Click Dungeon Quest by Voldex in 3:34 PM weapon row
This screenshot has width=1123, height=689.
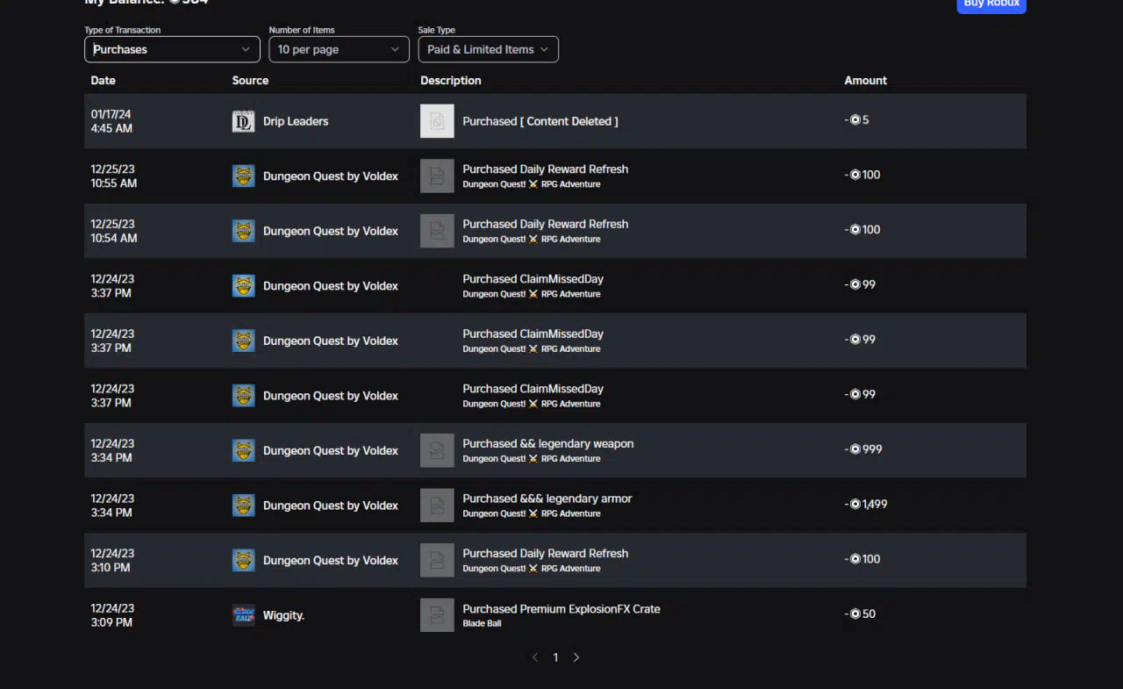[x=330, y=450]
